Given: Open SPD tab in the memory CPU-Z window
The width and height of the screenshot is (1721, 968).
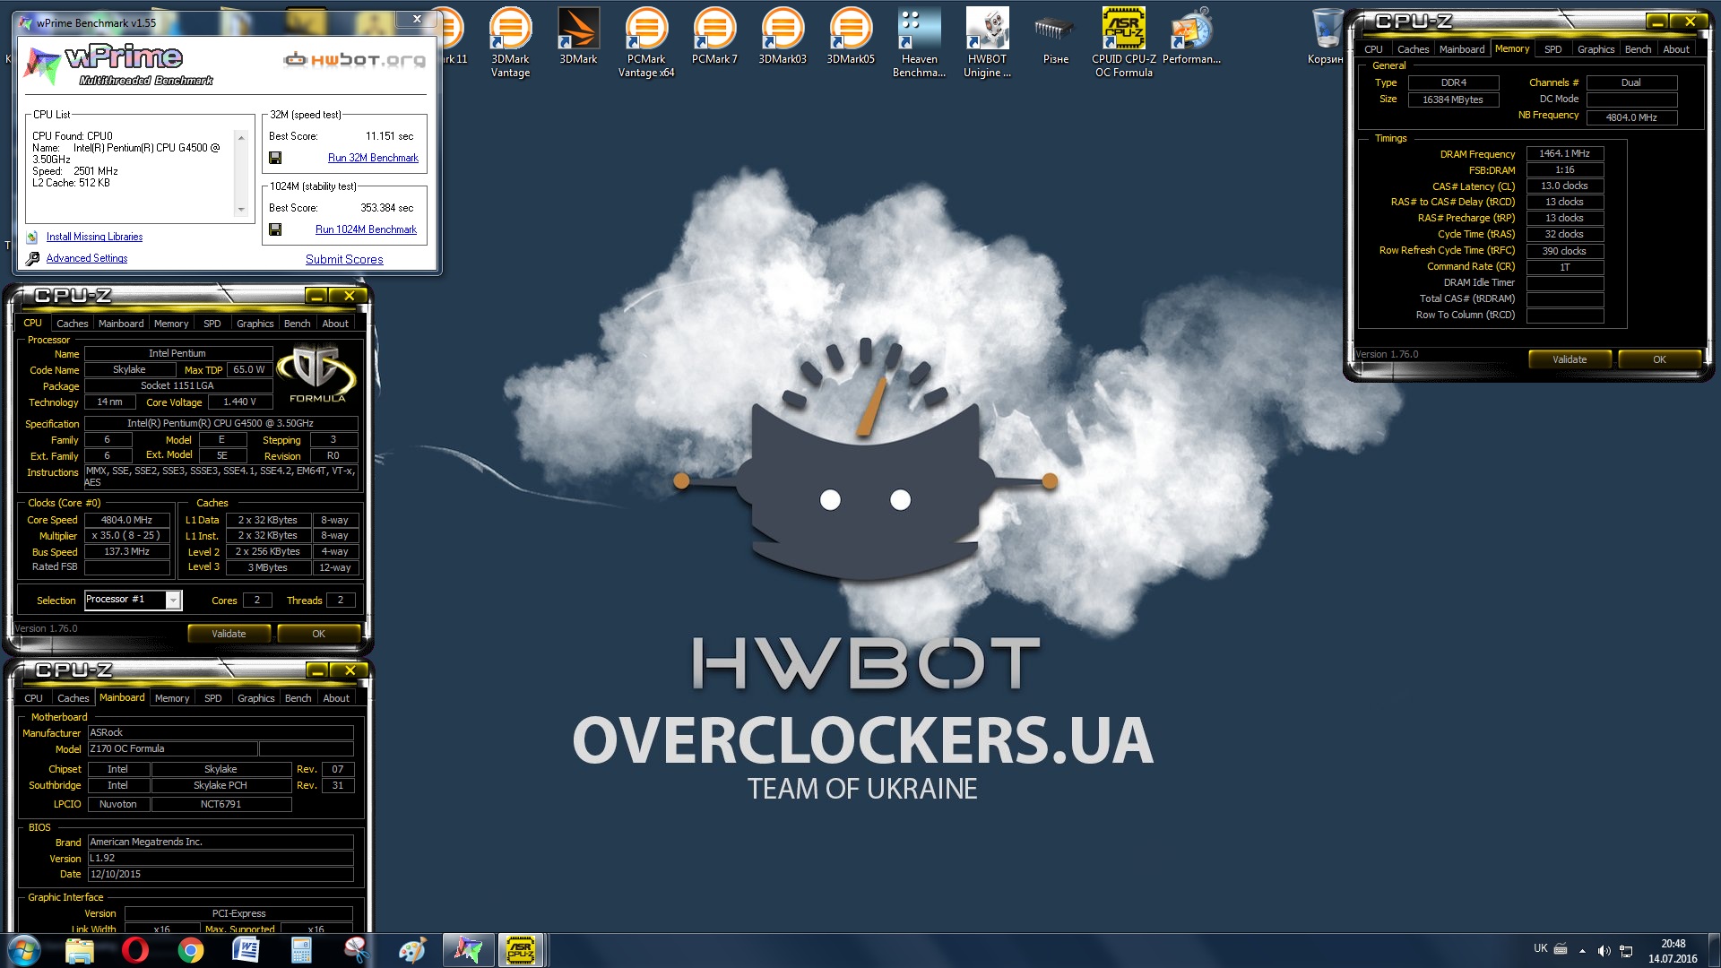Looking at the screenshot, I should pyautogui.click(x=1553, y=49).
